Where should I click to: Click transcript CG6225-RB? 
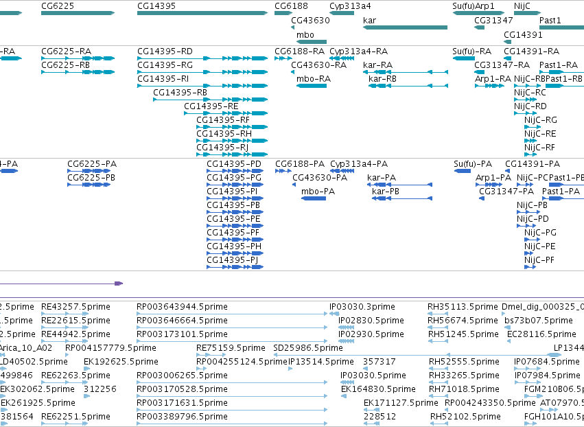tap(66, 65)
